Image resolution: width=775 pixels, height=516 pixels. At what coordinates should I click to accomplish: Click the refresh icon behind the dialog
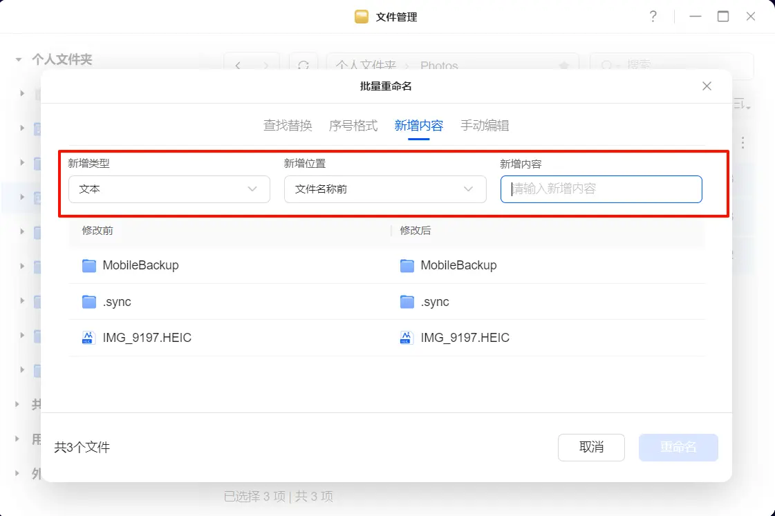(303, 66)
